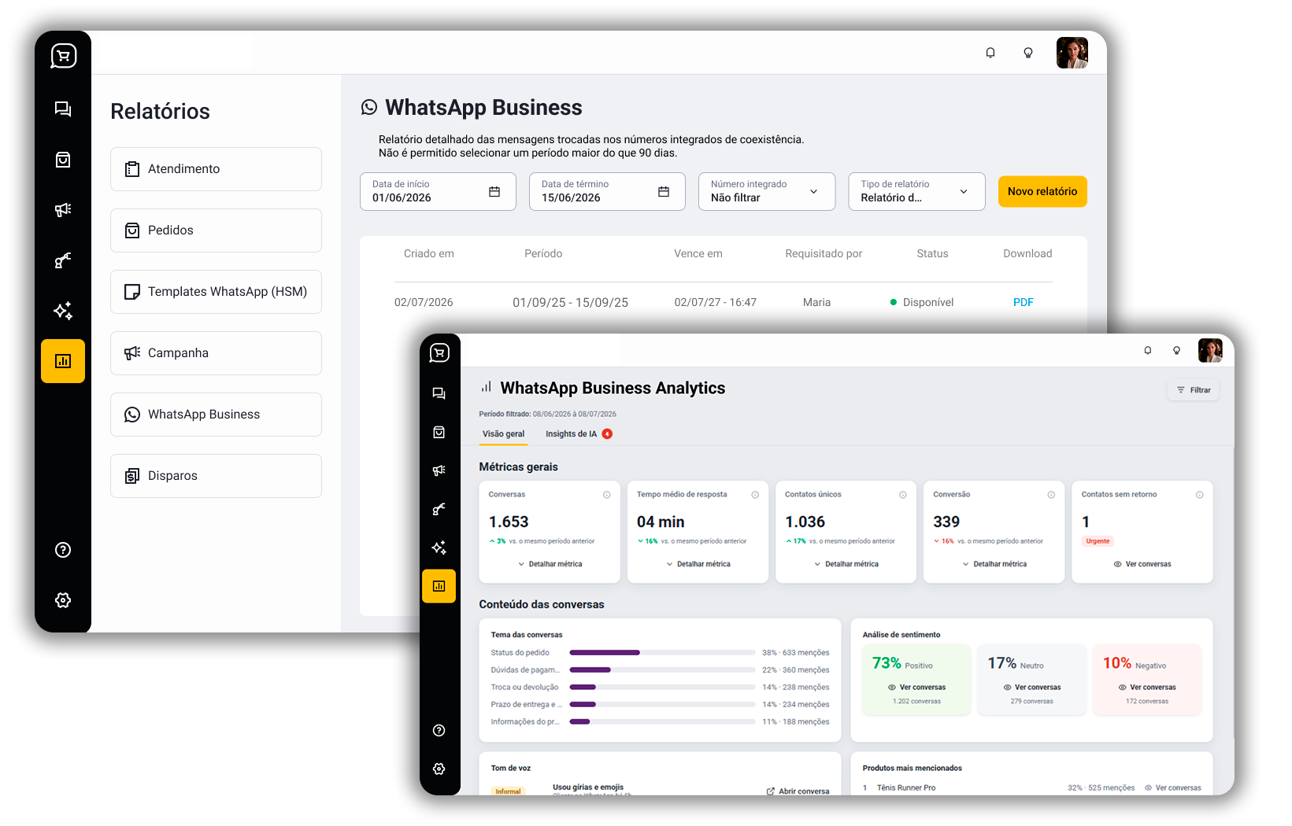Open the robot arm icon in Analytics sidebar
1292x826 pixels.
tap(439, 509)
